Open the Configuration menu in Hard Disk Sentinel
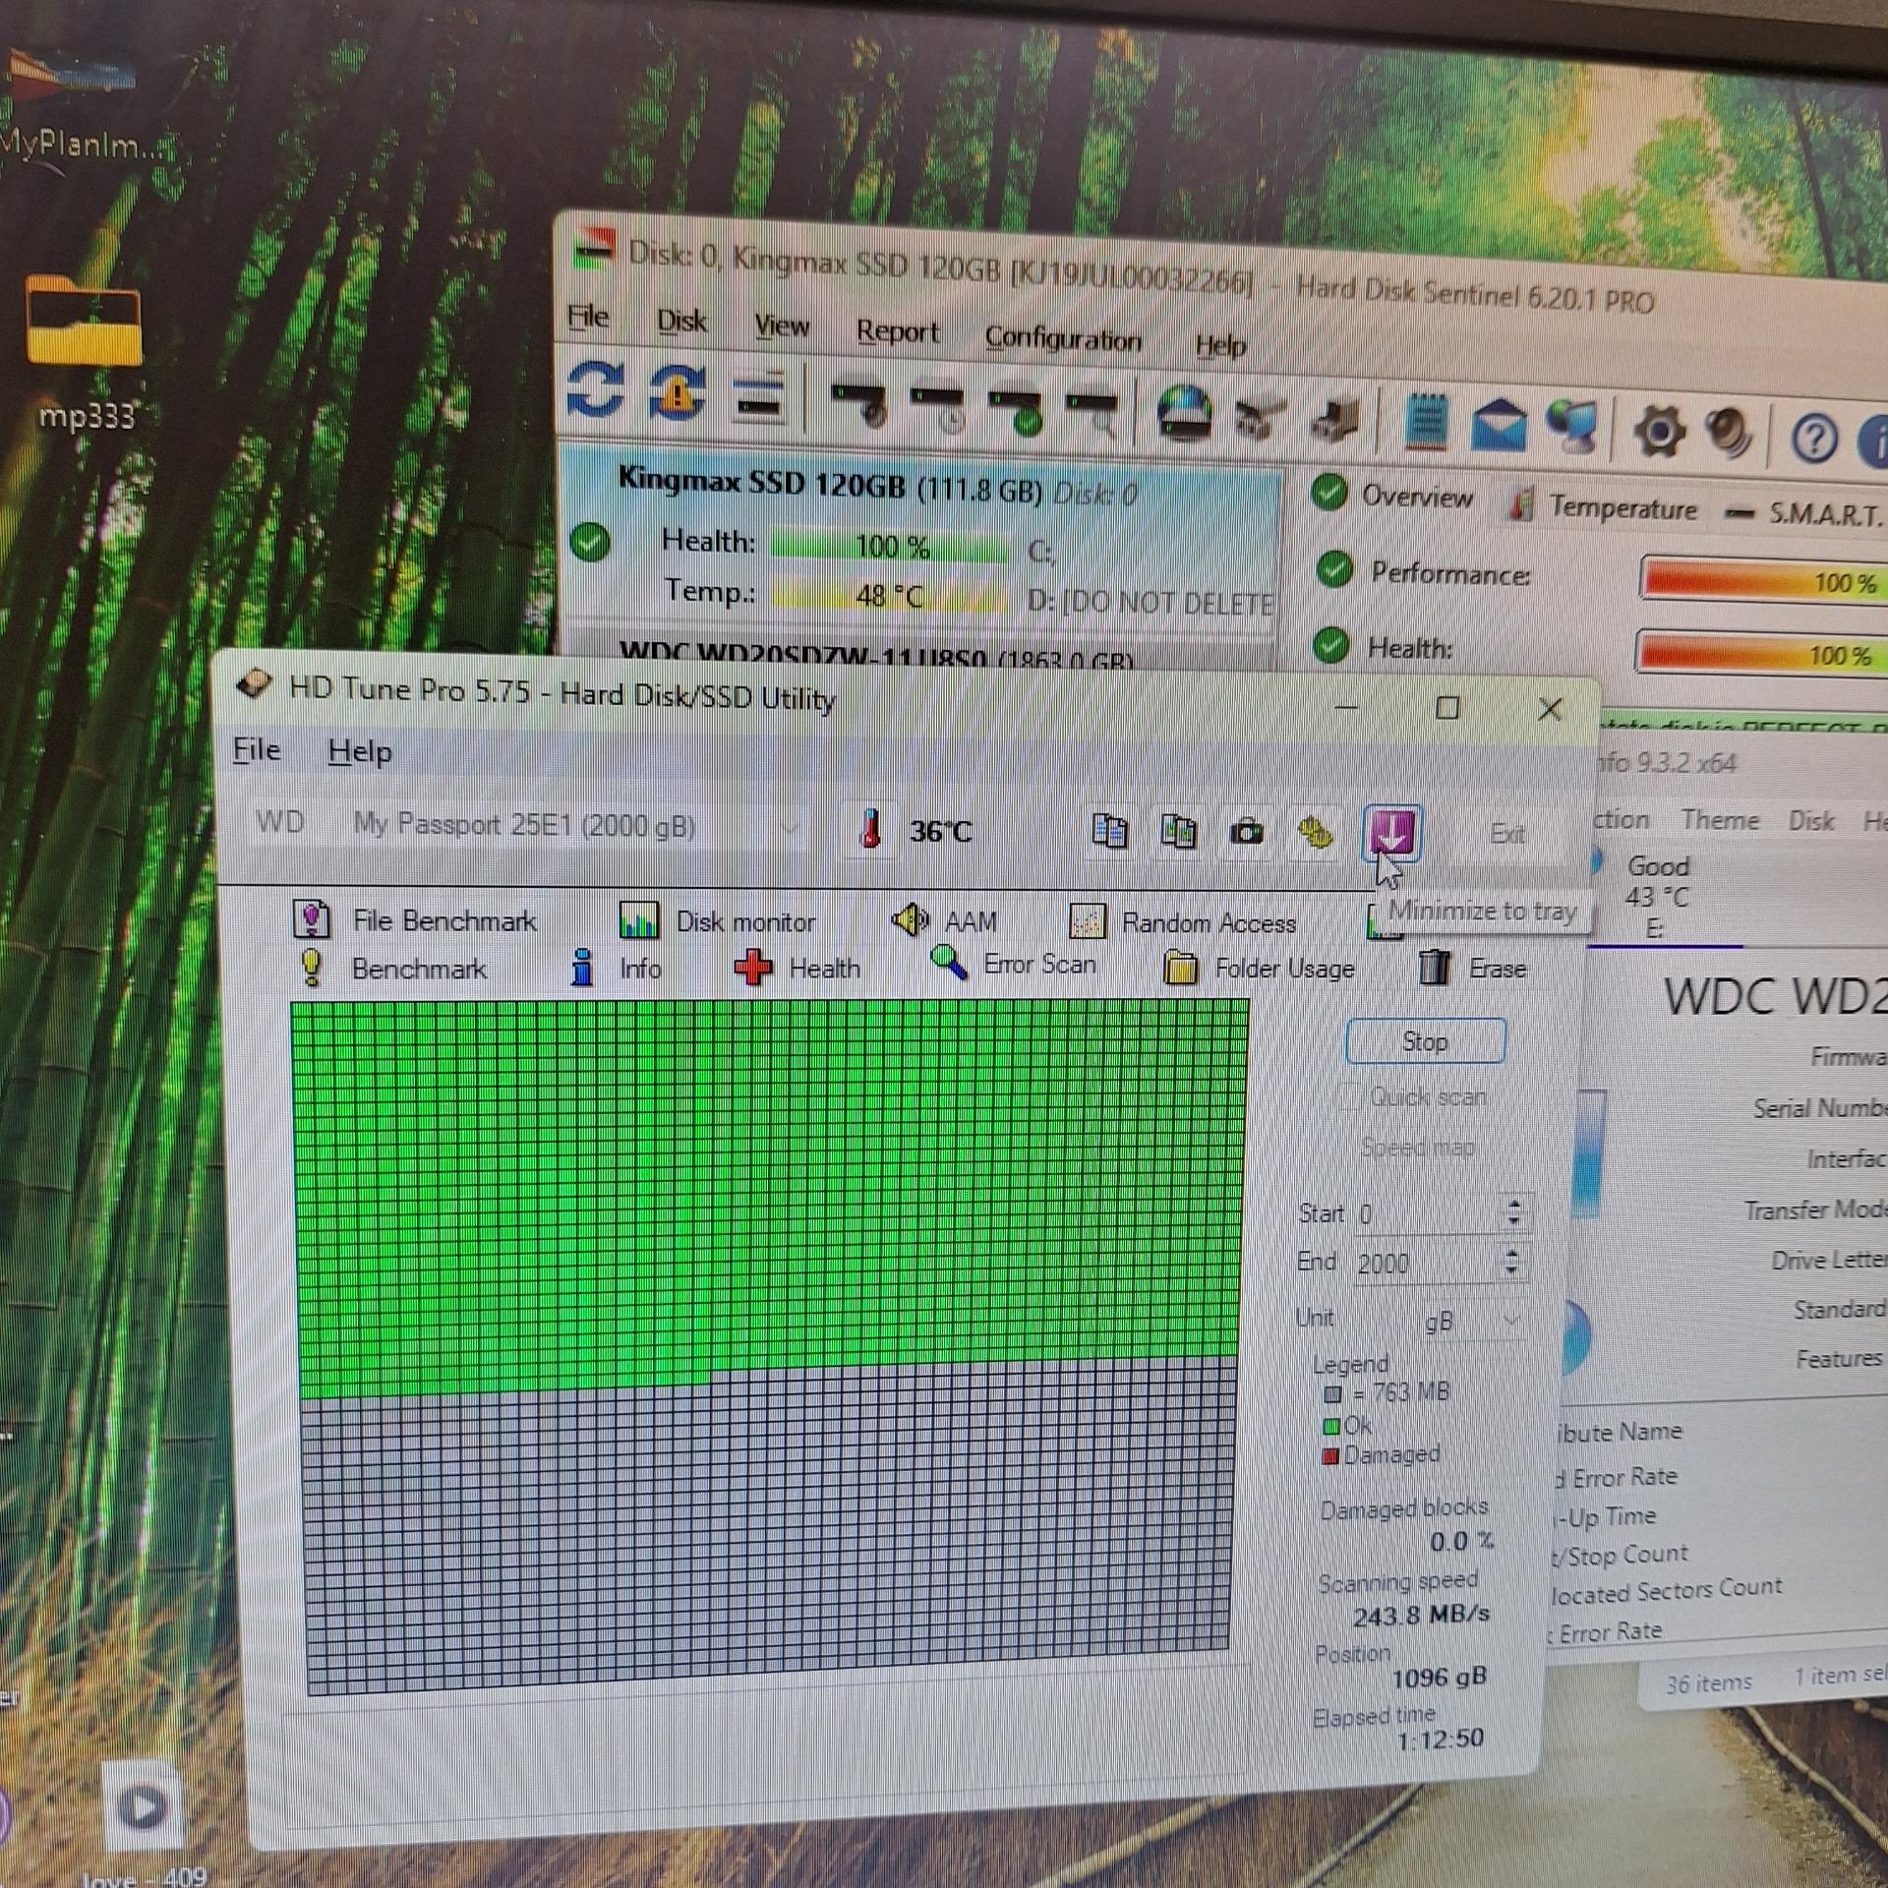The image size is (1888, 1888). click(1062, 339)
